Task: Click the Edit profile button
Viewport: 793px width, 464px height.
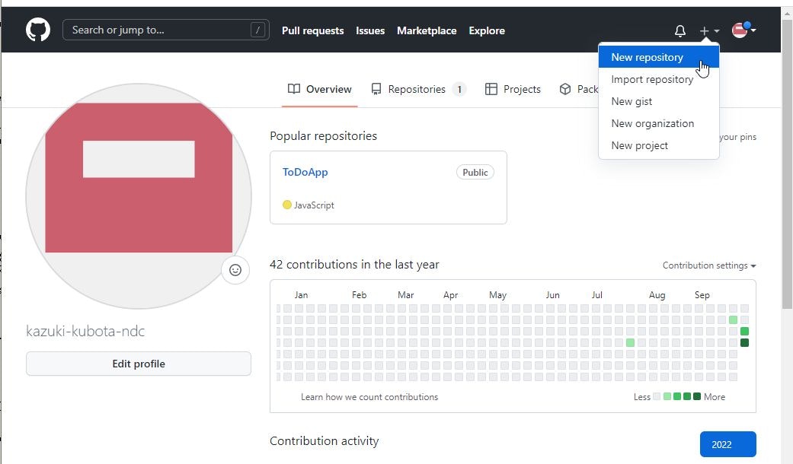Action: point(139,364)
